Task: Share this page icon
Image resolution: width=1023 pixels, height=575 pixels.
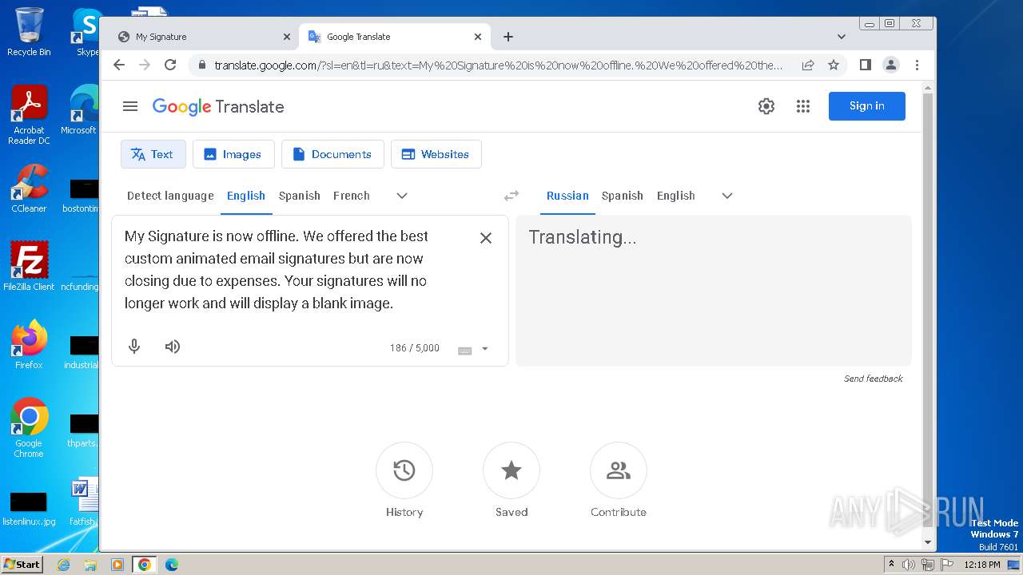Action: (808, 65)
